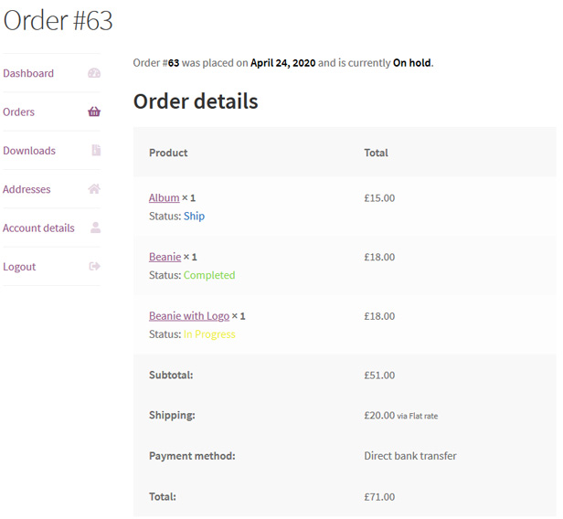Screen dimensions: 563x519
Task: Click the Direct bank transfer text
Action: pyautogui.click(x=410, y=456)
